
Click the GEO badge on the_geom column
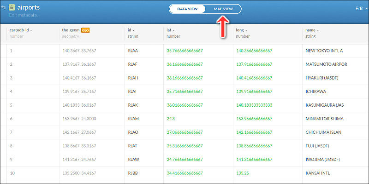(x=85, y=30)
